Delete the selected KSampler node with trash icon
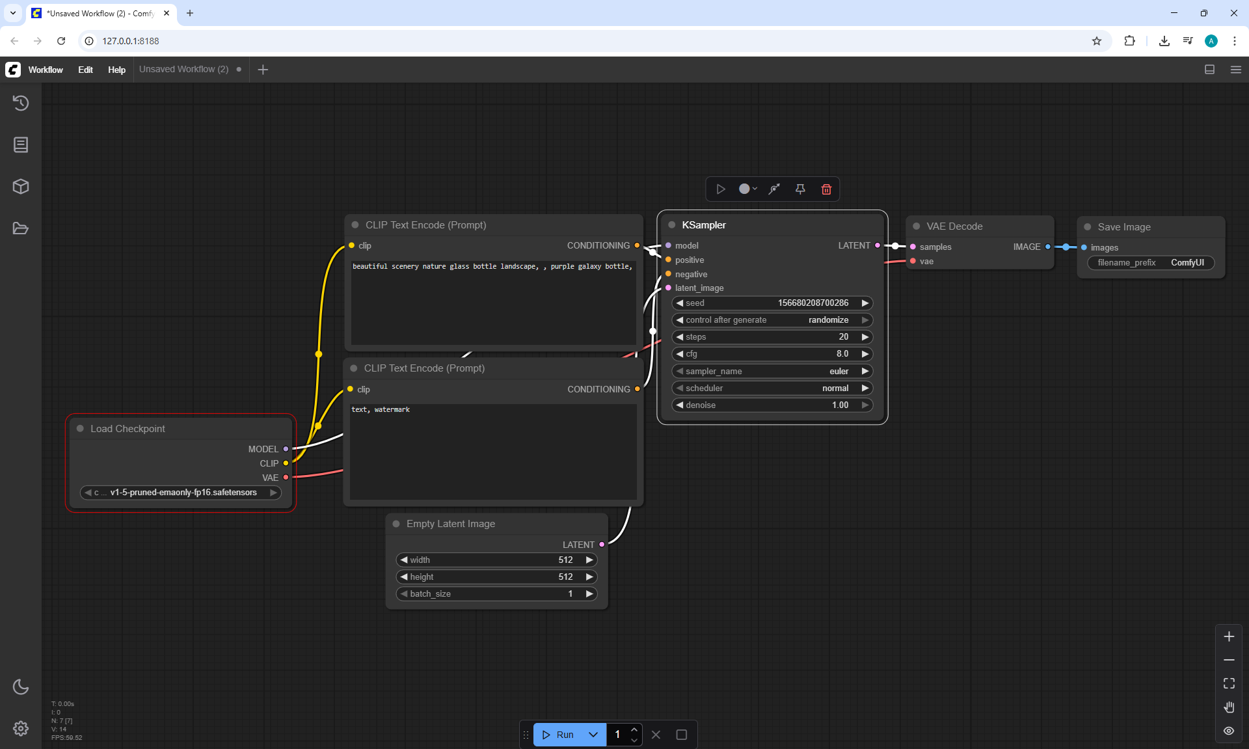This screenshot has height=749, width=1249. pos(826,189)
